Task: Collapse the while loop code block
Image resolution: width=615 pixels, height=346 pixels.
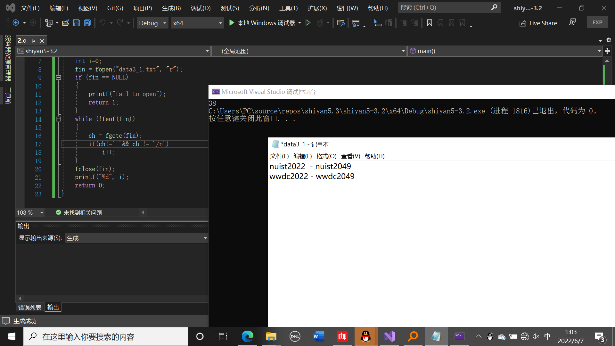Action: [58, 119]
